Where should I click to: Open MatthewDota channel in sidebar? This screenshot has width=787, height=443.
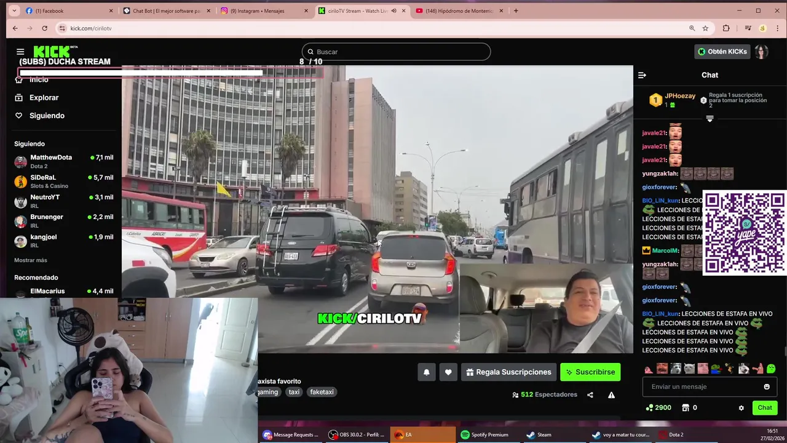point(64,162)
